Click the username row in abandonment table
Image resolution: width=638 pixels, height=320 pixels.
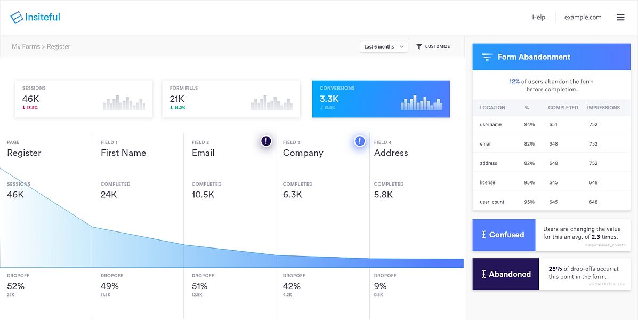tap(551, 125)
